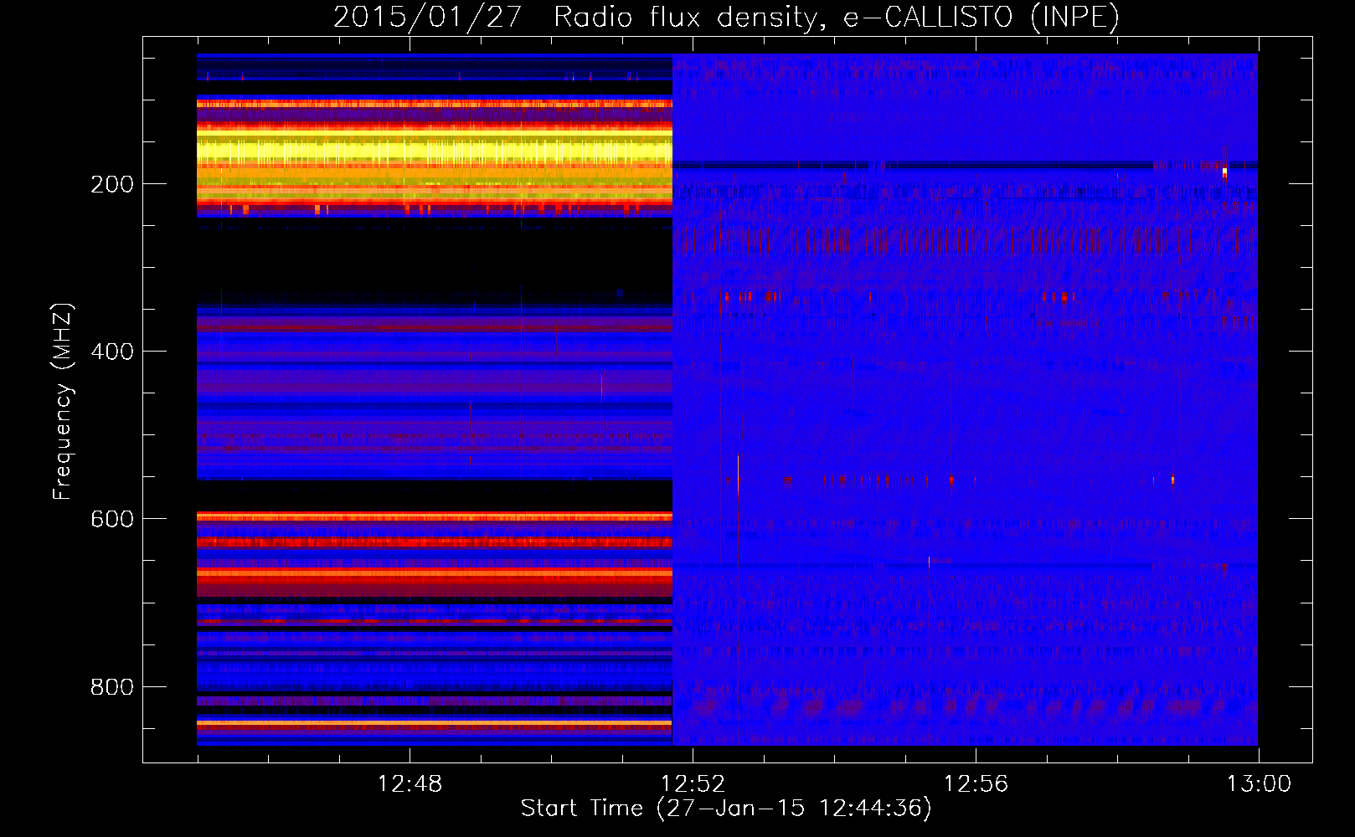Click the "Start Time (27-Jan-15 12:44:36)" axis label
1355x837 pixels.
tap(726, 809)
